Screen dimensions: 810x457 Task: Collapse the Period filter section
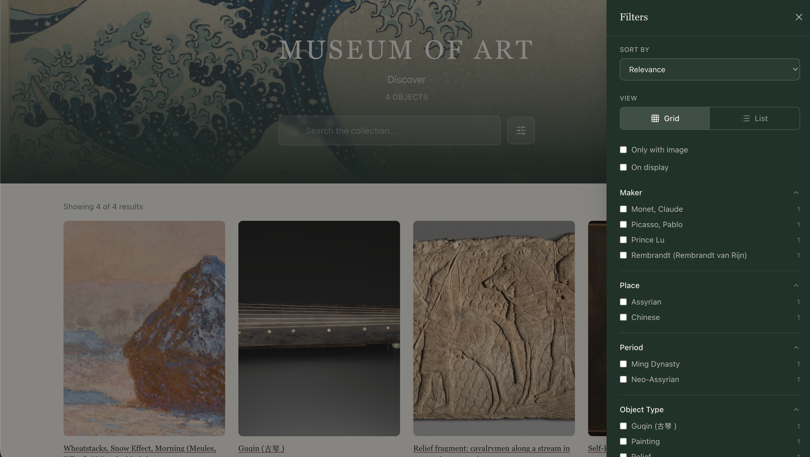click(x=796, y=347)
